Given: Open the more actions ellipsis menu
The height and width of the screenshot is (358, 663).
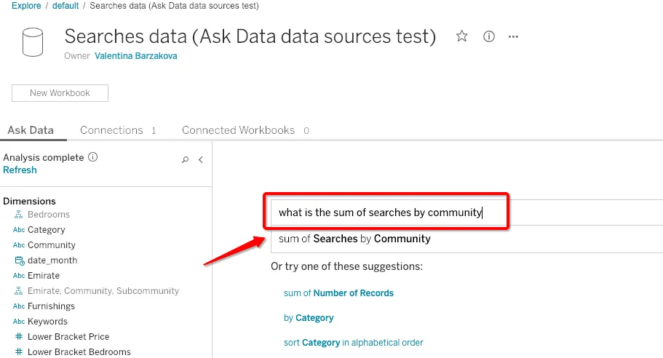Looking at the screenshot, I should [x=514, y=36].
